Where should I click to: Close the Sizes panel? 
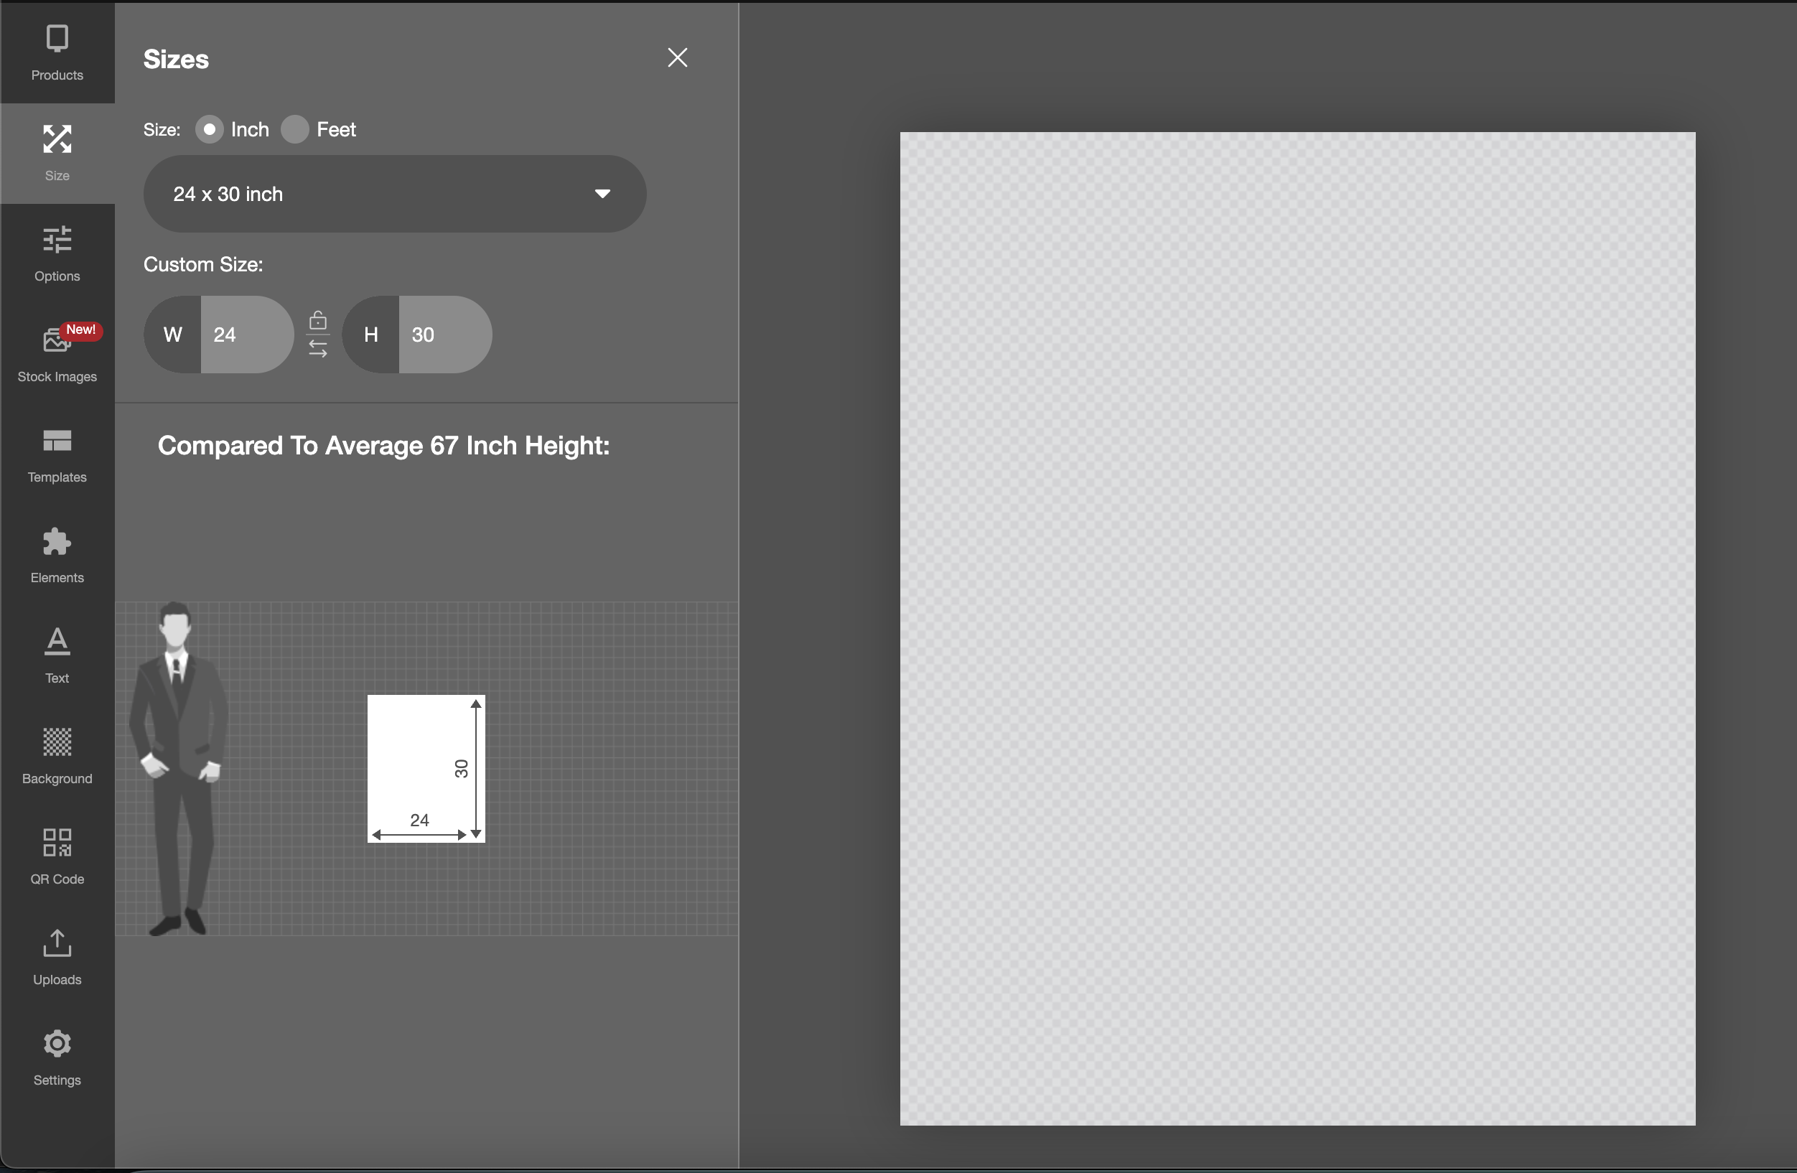677,58
